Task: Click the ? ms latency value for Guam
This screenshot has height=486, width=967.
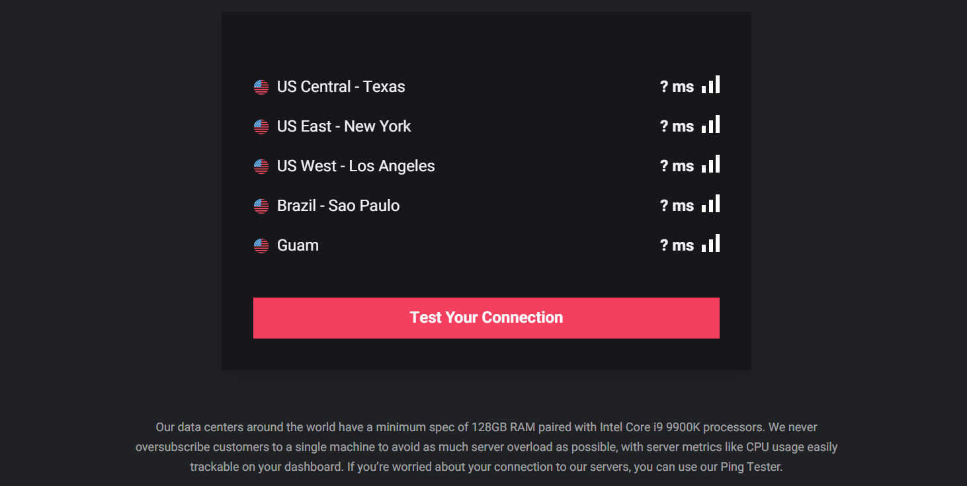Action: tap(677, 245)
